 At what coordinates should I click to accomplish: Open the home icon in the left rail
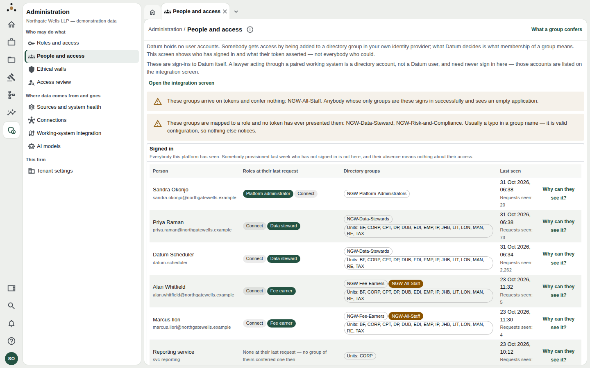(x=11, y=25)
